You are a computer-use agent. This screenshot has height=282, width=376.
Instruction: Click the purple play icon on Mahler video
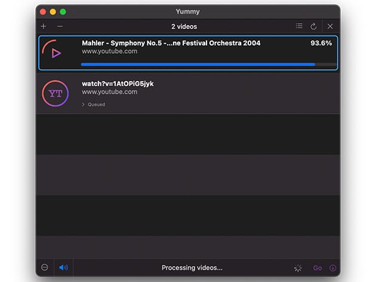coord(56,53)
